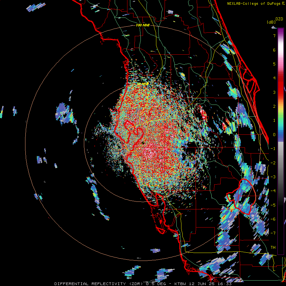The width and height of the screenshot is (286, 286).
Task: Click the DZD product label above the scale
Action: click(279, 19)
